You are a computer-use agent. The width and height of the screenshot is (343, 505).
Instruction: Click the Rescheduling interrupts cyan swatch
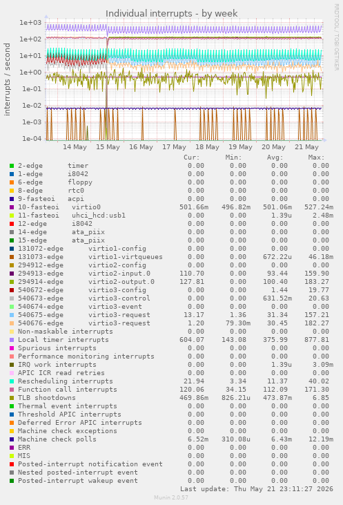(12, 381)
